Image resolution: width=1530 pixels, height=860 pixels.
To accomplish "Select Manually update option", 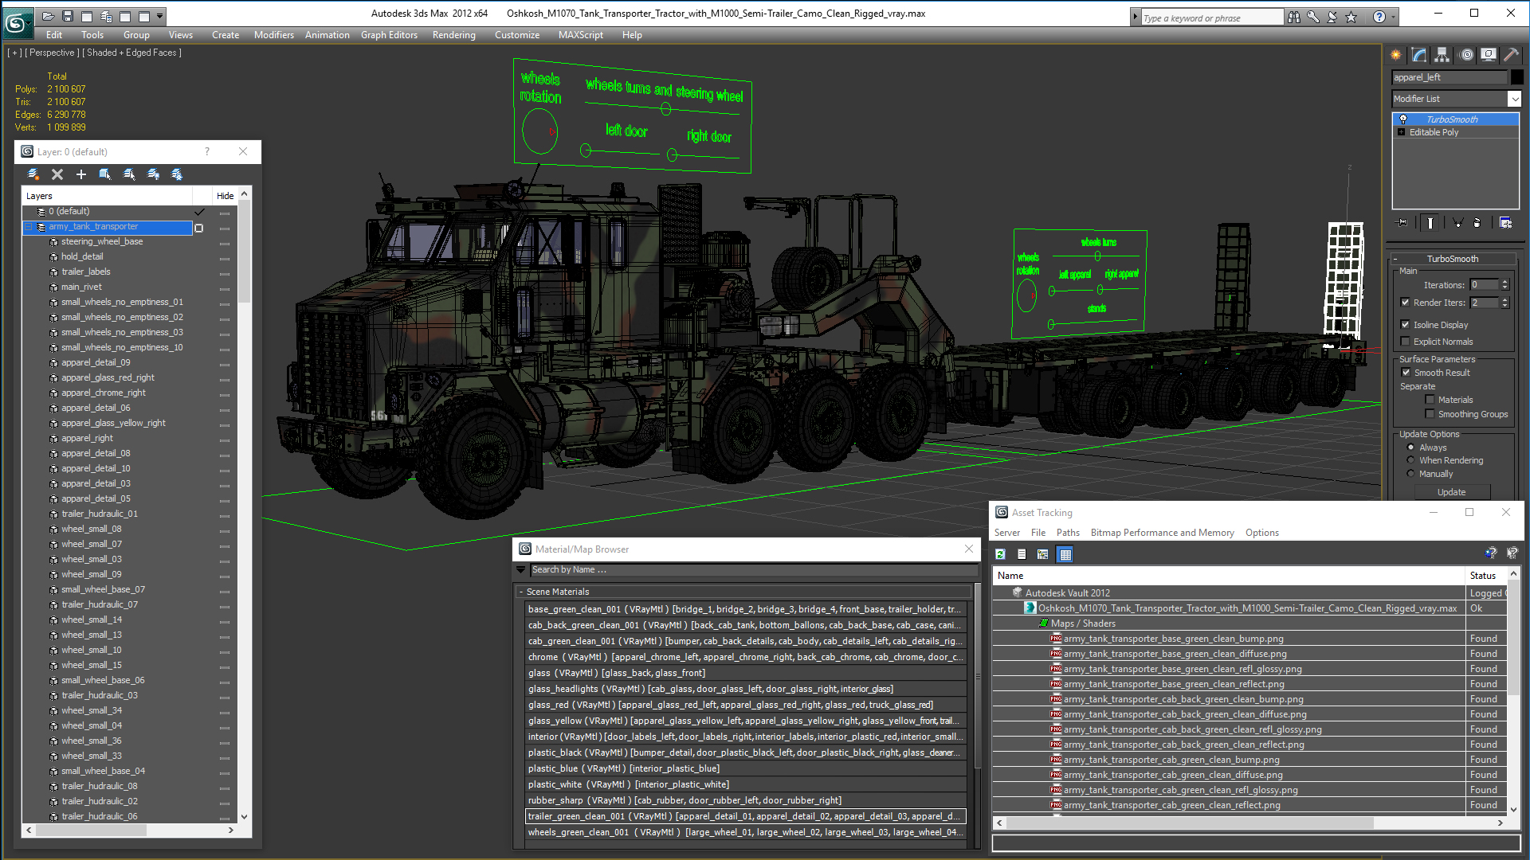I will click(1410, 474).
